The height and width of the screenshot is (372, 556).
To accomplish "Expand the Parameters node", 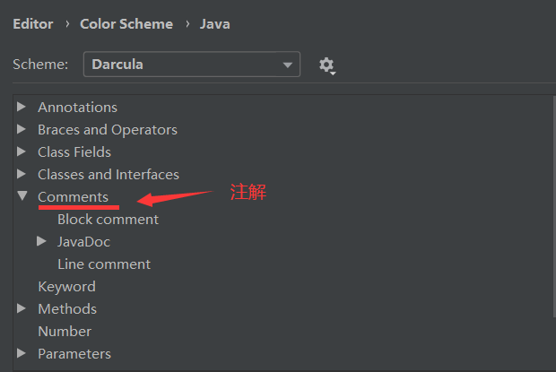I will coord(22,353).
